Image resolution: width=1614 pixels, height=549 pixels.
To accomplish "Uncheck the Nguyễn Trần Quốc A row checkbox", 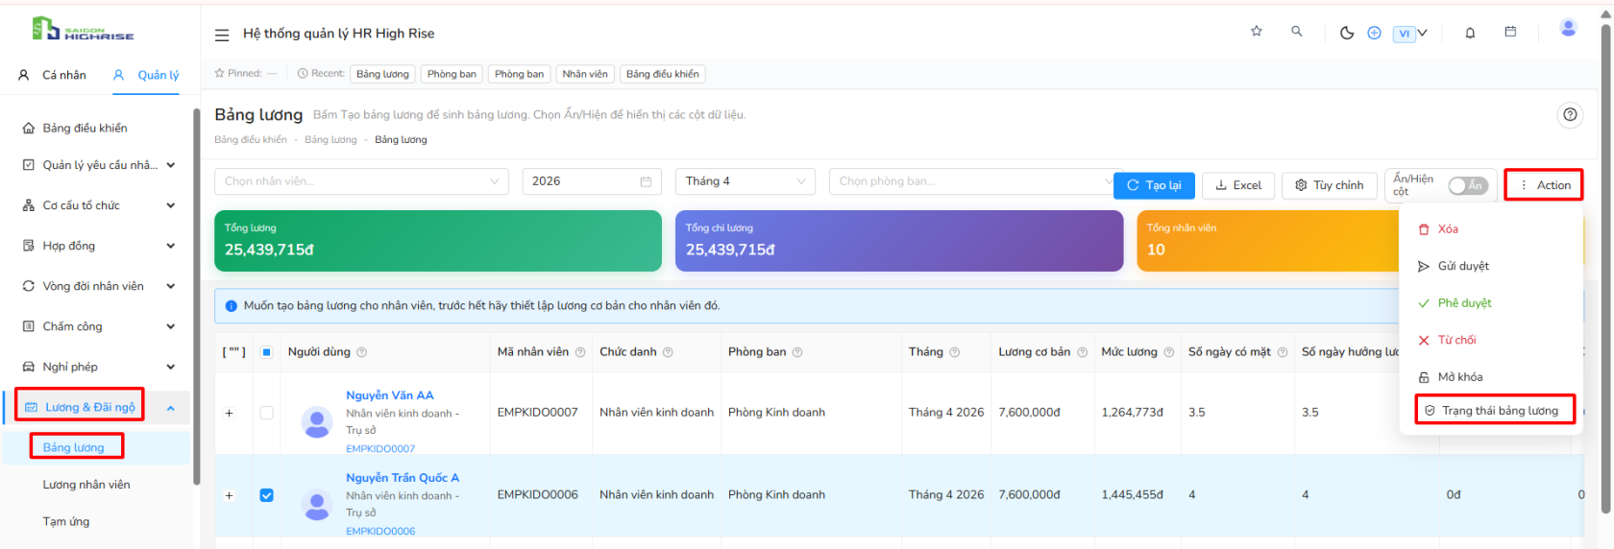I will click(267, 495).
